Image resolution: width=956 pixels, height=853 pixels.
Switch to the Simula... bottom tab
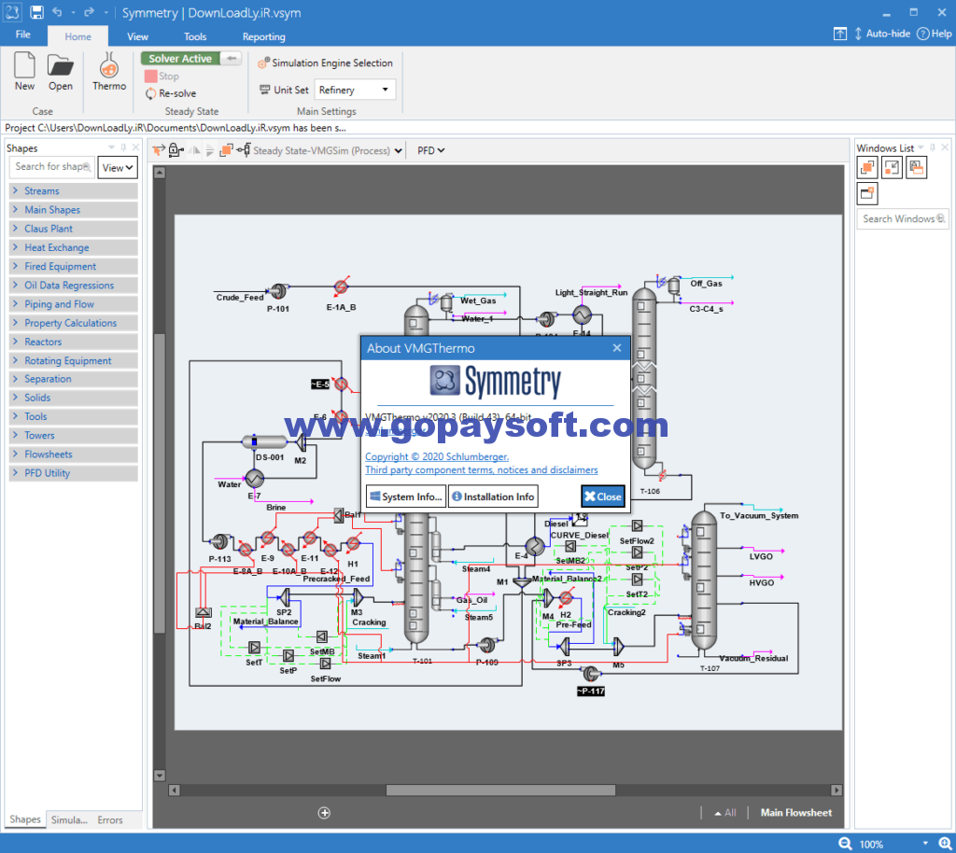coord(69,820)
